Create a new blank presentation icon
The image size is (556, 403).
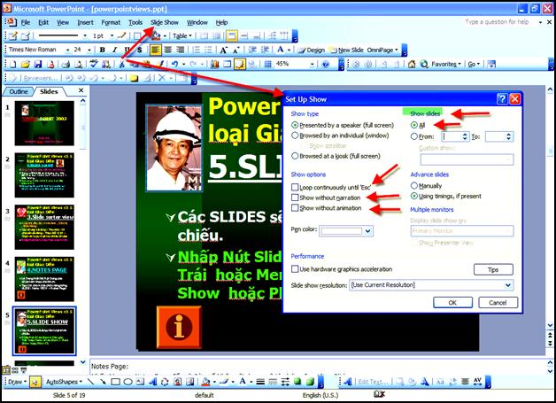click(12, 64)
